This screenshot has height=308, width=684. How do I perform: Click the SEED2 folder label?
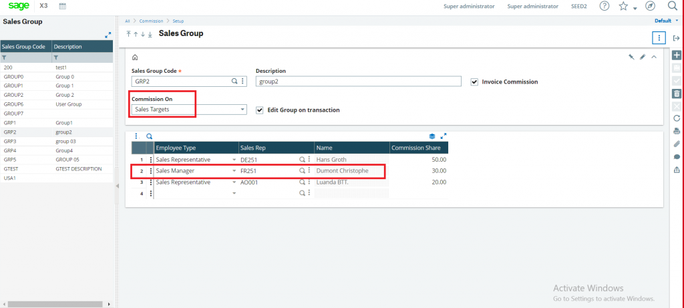580,6
